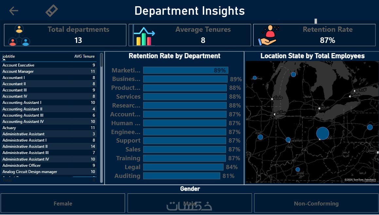Select the Business department bar
Screen dimensions: 379x215
click(x=185, y=79)
